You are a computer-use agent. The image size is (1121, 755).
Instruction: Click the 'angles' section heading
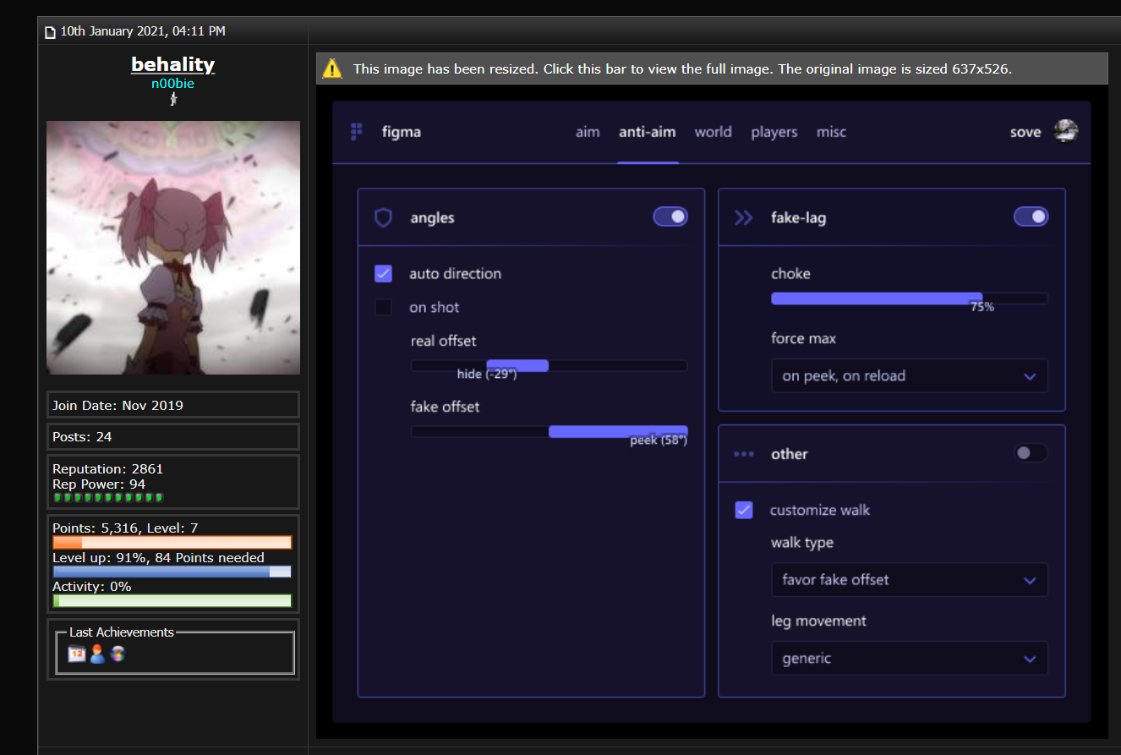(432, 218)
